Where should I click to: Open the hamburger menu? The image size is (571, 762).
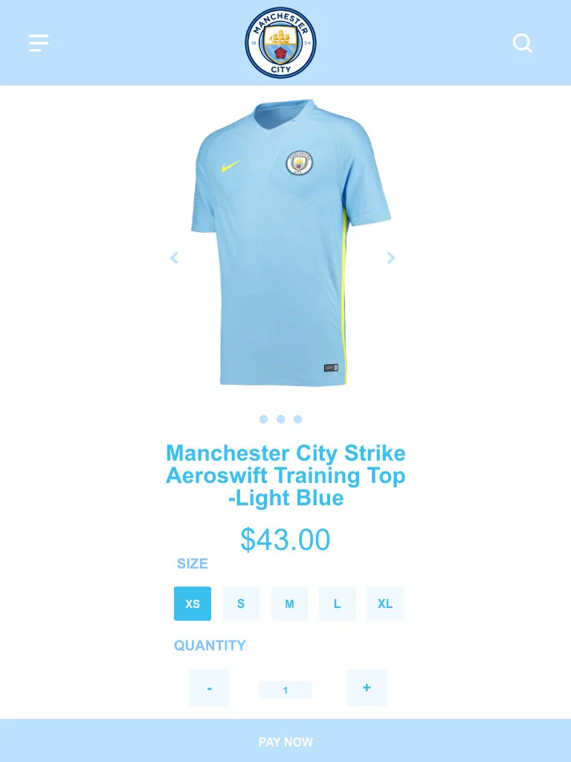pyautogui.click(x=39, y=42)
